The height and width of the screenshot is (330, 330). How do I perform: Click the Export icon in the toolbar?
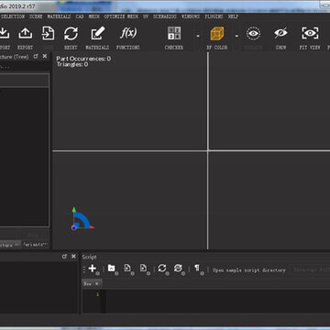tap(26, 33)
